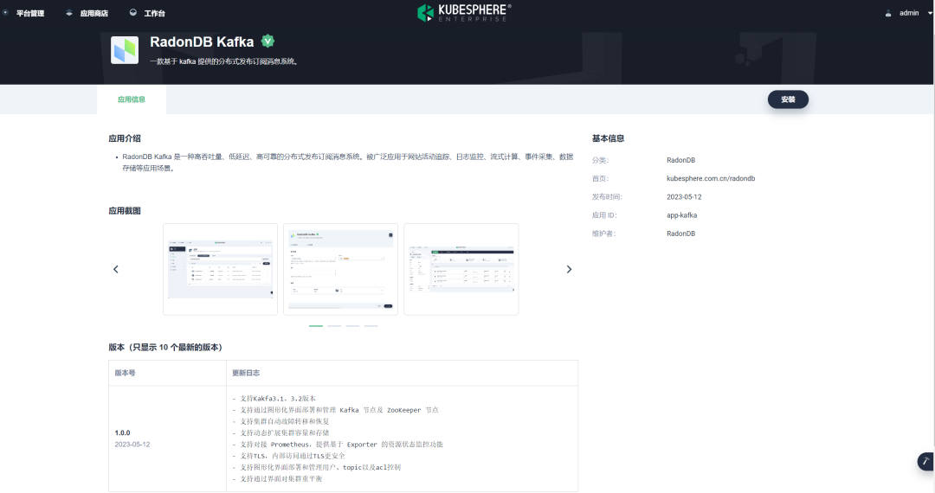935x493 pixels.
Task: Click the 平台管理 gear icon
Action: click(x=5, y=12)
